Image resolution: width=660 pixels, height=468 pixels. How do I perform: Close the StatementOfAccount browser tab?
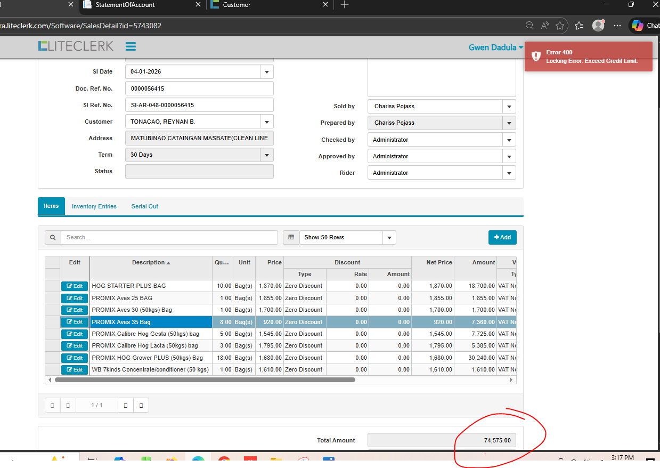click(198, 5)
